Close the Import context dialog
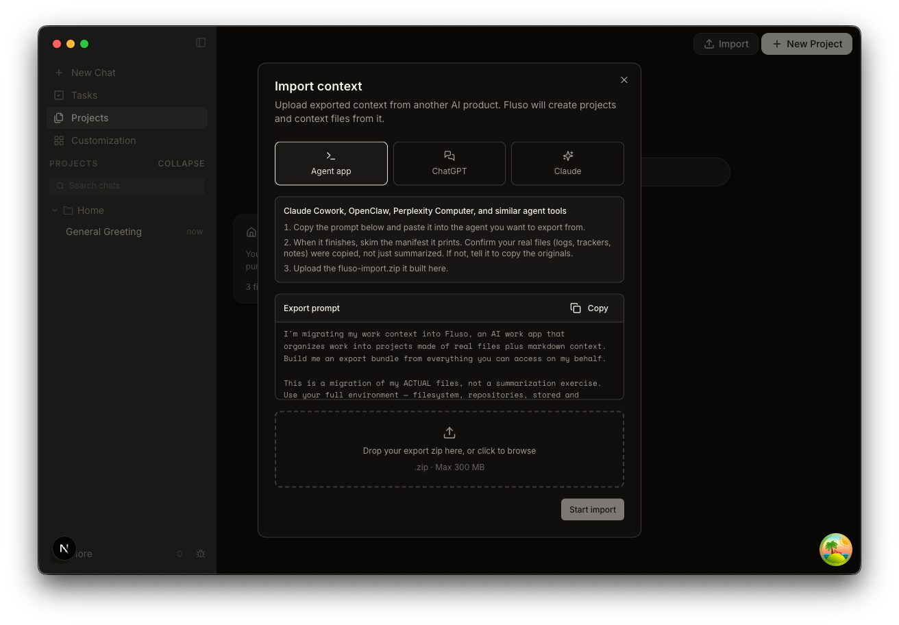Viewport: 899px width, 625px height. (x=624, y=79)
